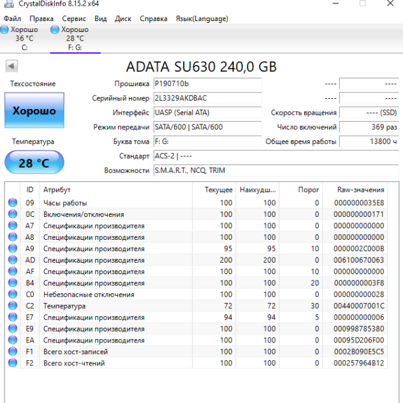Select the Всего хост-записей attribute text
Viewport: 403px width, 403px height.
[75, 351]
